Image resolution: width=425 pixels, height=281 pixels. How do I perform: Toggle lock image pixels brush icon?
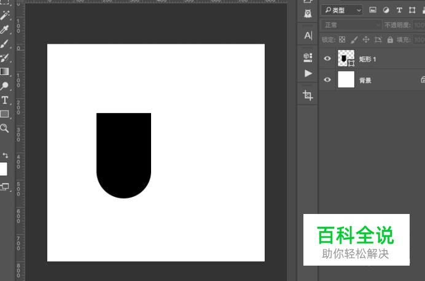pyautogui.click(x=354, y=40)
